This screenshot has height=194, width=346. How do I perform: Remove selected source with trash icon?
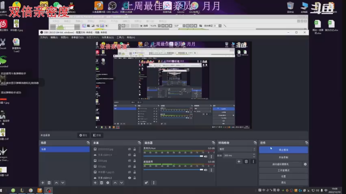(x=102, y=183)
